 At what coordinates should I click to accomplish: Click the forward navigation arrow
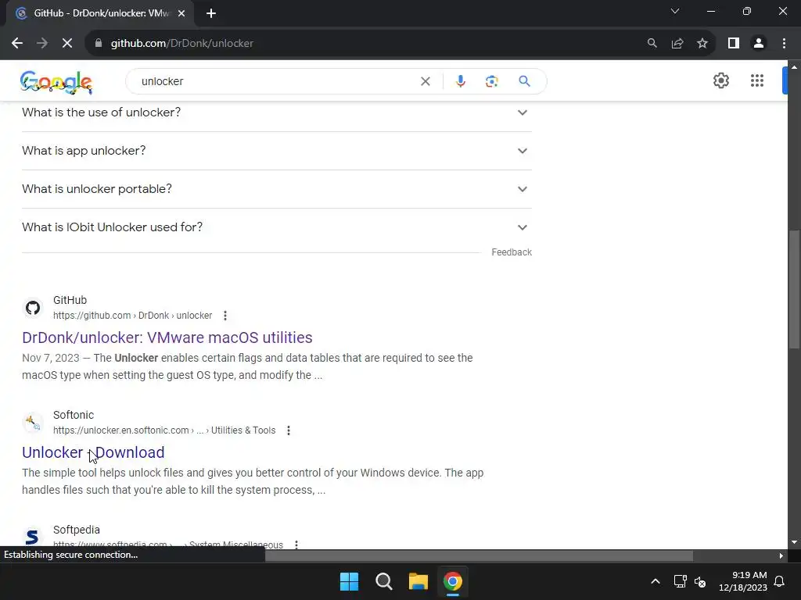pyautogui.click(x=42, y=44)
